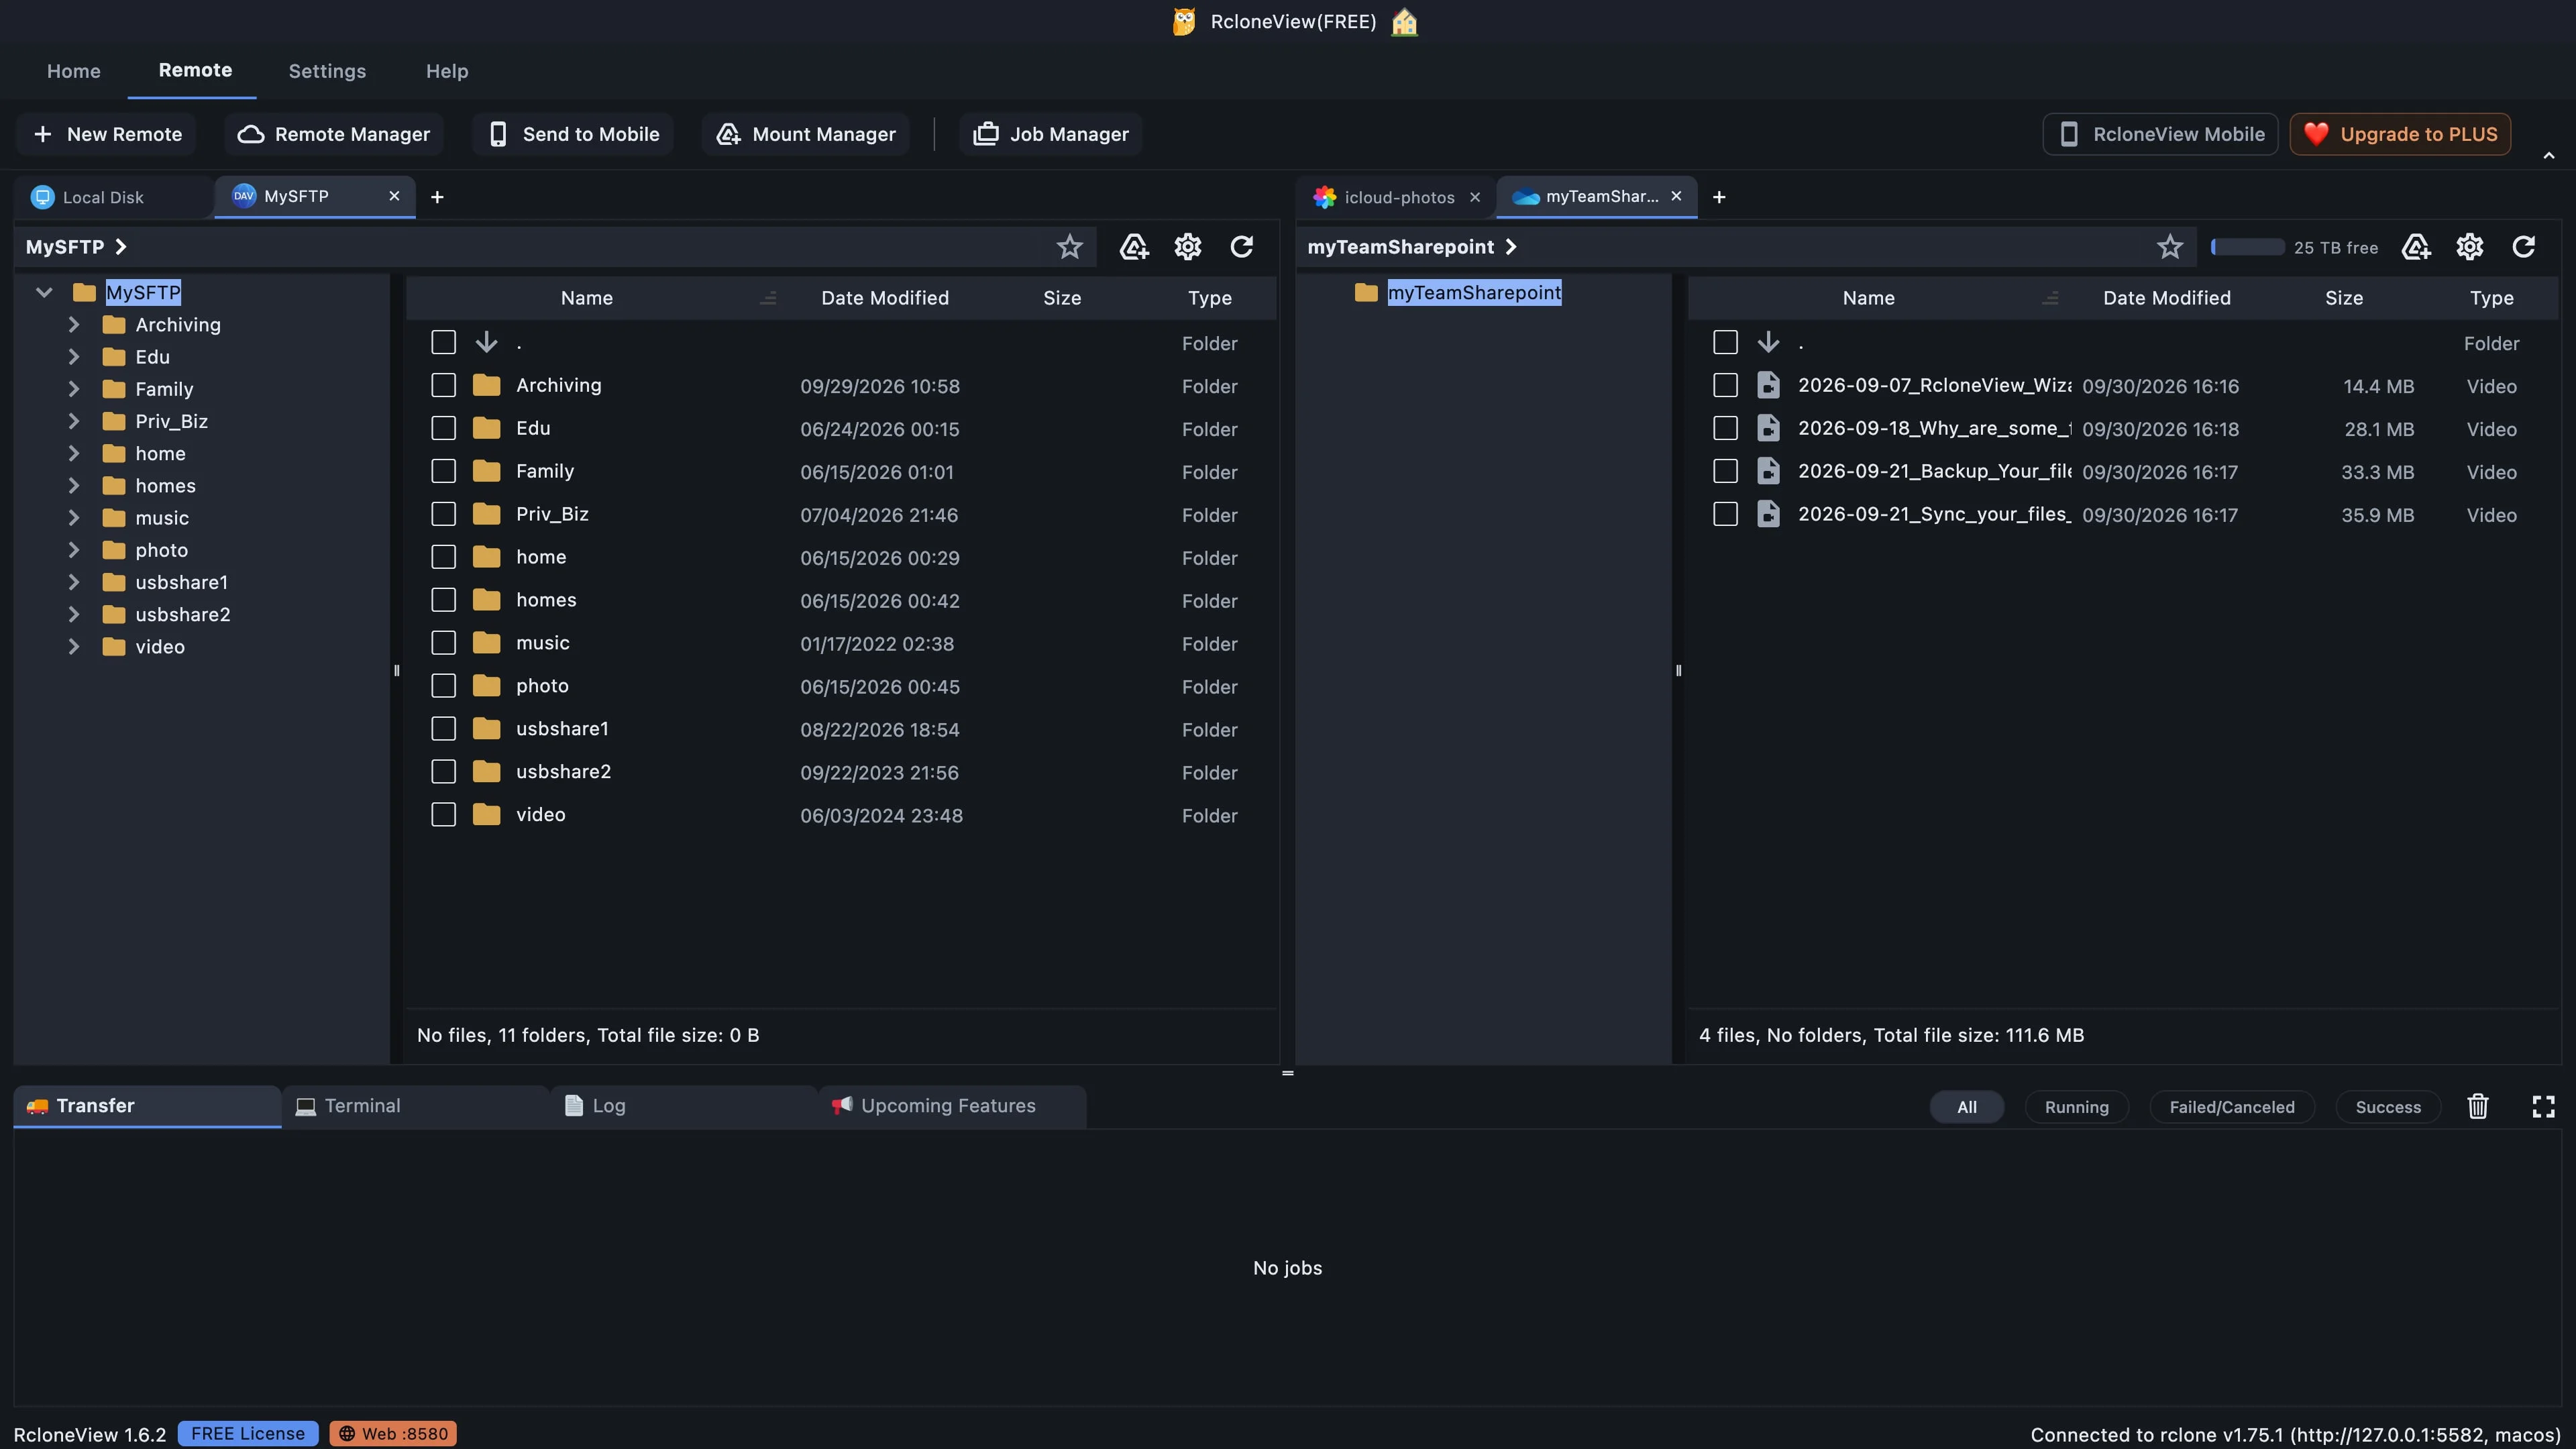Close the icloud-photos tab
This screenshot has width=2576, height=1449.
(1474, 198)
